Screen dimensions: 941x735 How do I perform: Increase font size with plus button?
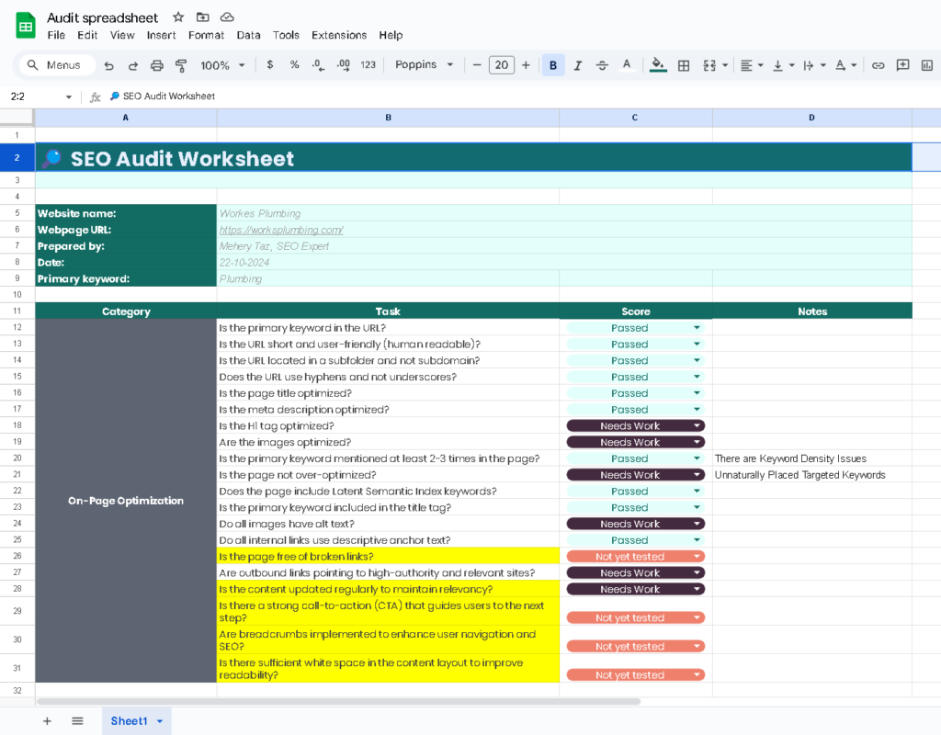(526, 65)
